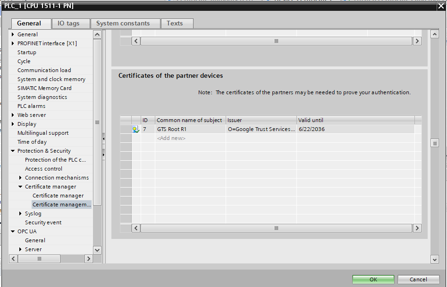The height and width of the screenshot is (287, 447).
Task: Collapse the Protection & Security node
Action: 13,151
